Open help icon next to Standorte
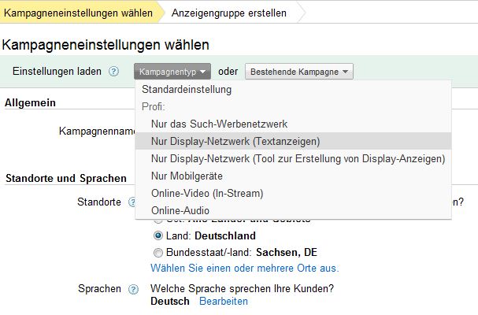The height and width of the screenshot is (315, 478). [x=132, y=202]
